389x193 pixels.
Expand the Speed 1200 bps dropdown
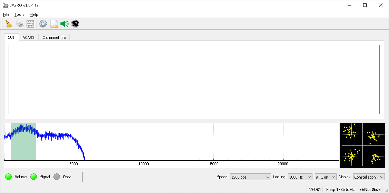tap(250, 177)
